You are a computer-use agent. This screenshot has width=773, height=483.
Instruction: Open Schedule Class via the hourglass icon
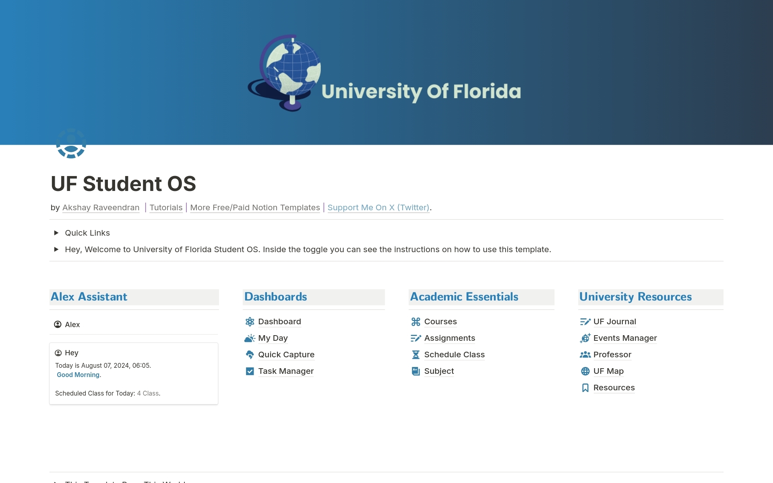tap(416, 354)
